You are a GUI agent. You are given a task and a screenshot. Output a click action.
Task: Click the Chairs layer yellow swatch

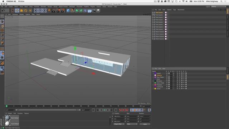tap(155, 89)
